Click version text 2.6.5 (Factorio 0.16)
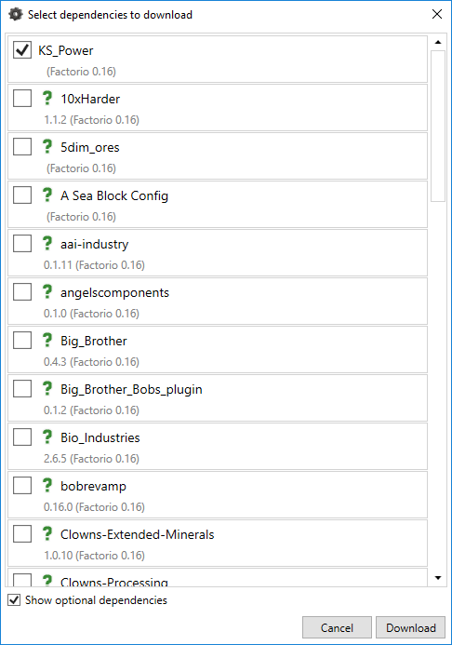The image size is (452, 645). point(92,458)
